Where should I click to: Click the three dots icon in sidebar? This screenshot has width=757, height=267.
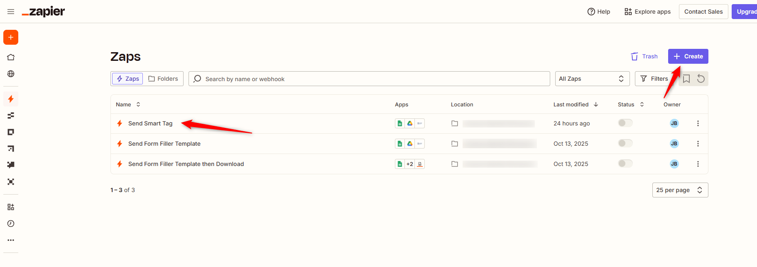(11, 240)
